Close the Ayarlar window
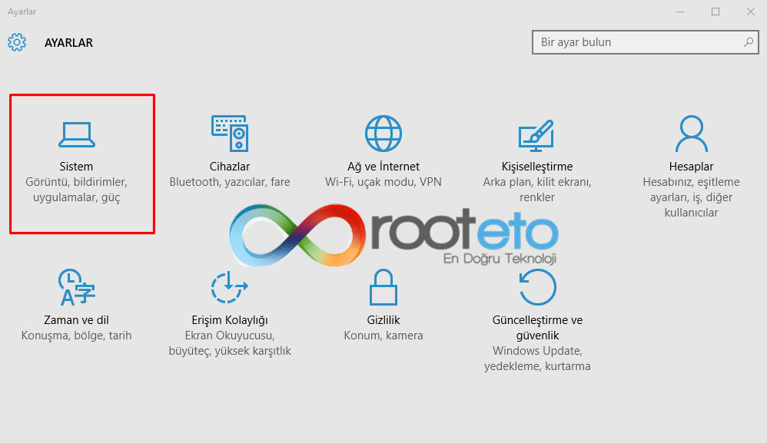Screen dimensions: 767x443 [x=750, y=12]
